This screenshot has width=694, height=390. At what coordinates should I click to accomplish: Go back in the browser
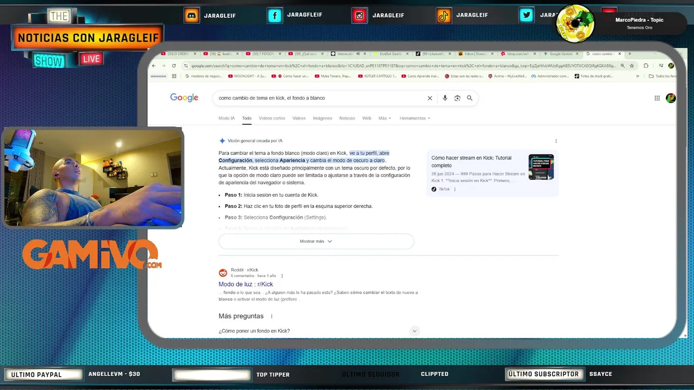pos(153,66)
